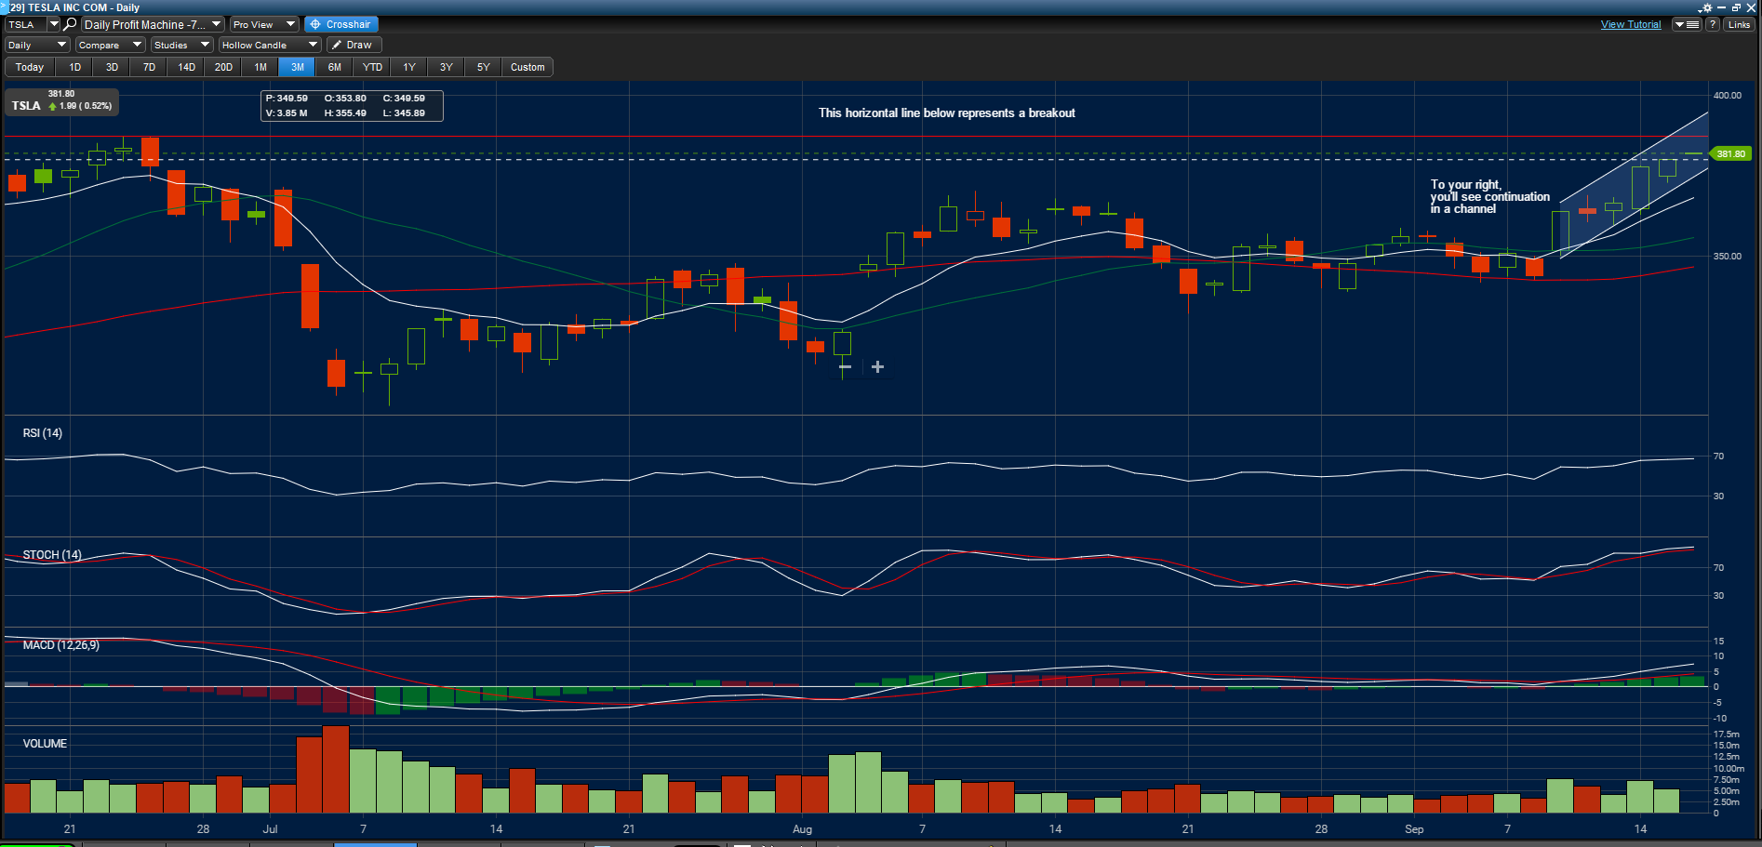Select the MACD (12,26,9) study label

pyautogui.click(x=60, y=644)
